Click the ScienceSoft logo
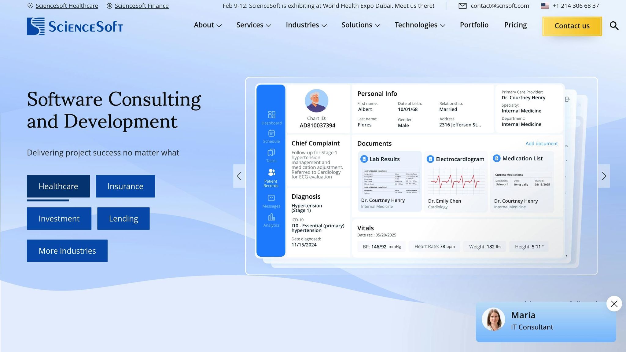 point(75,26)
